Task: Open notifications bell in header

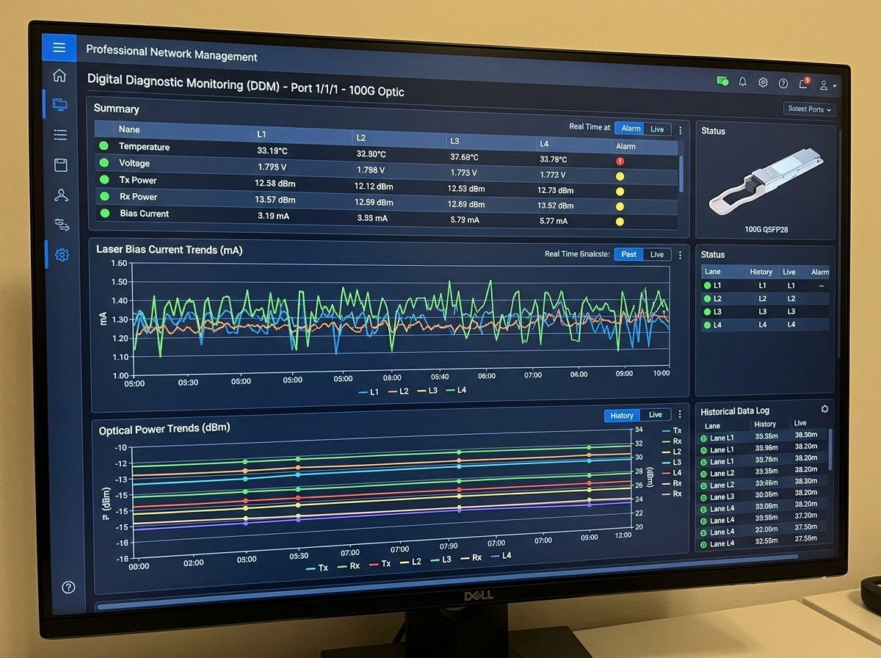Action: [743, 82]
